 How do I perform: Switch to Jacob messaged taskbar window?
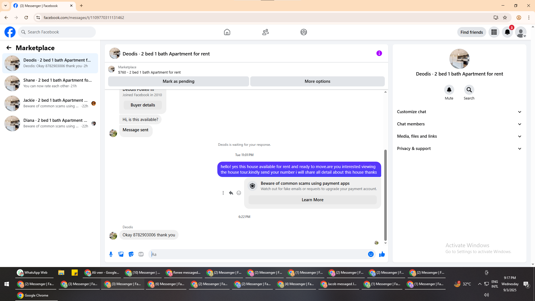(x=339, y=284)
